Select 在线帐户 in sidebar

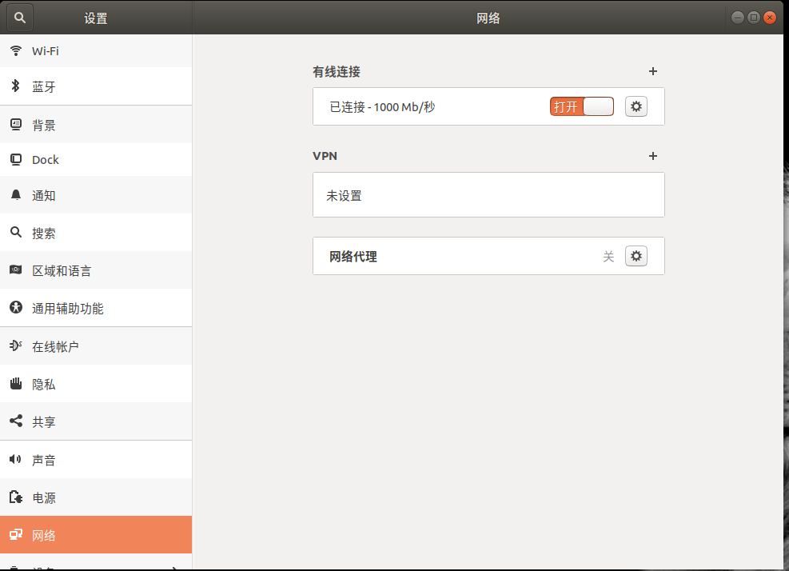pos(96,346)
